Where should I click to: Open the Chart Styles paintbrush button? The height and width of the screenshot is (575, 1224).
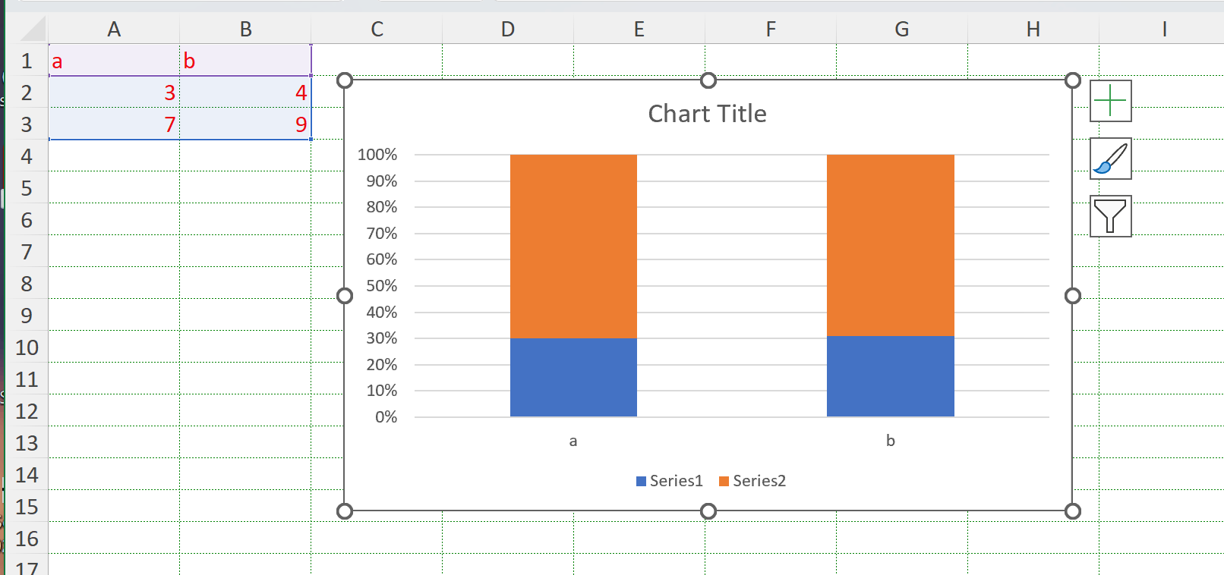pyautogui.click(x=1110, y=159)
